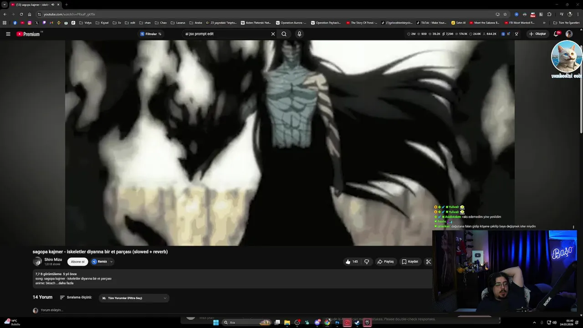This screenshot has height=328, width=583.
Task: Open Tüm Yer İşaretleri folder
Action: 567,23
